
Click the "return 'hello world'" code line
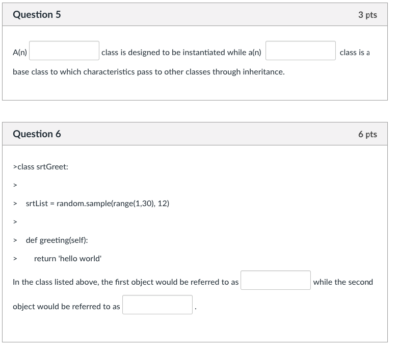(x=68, y=259)
